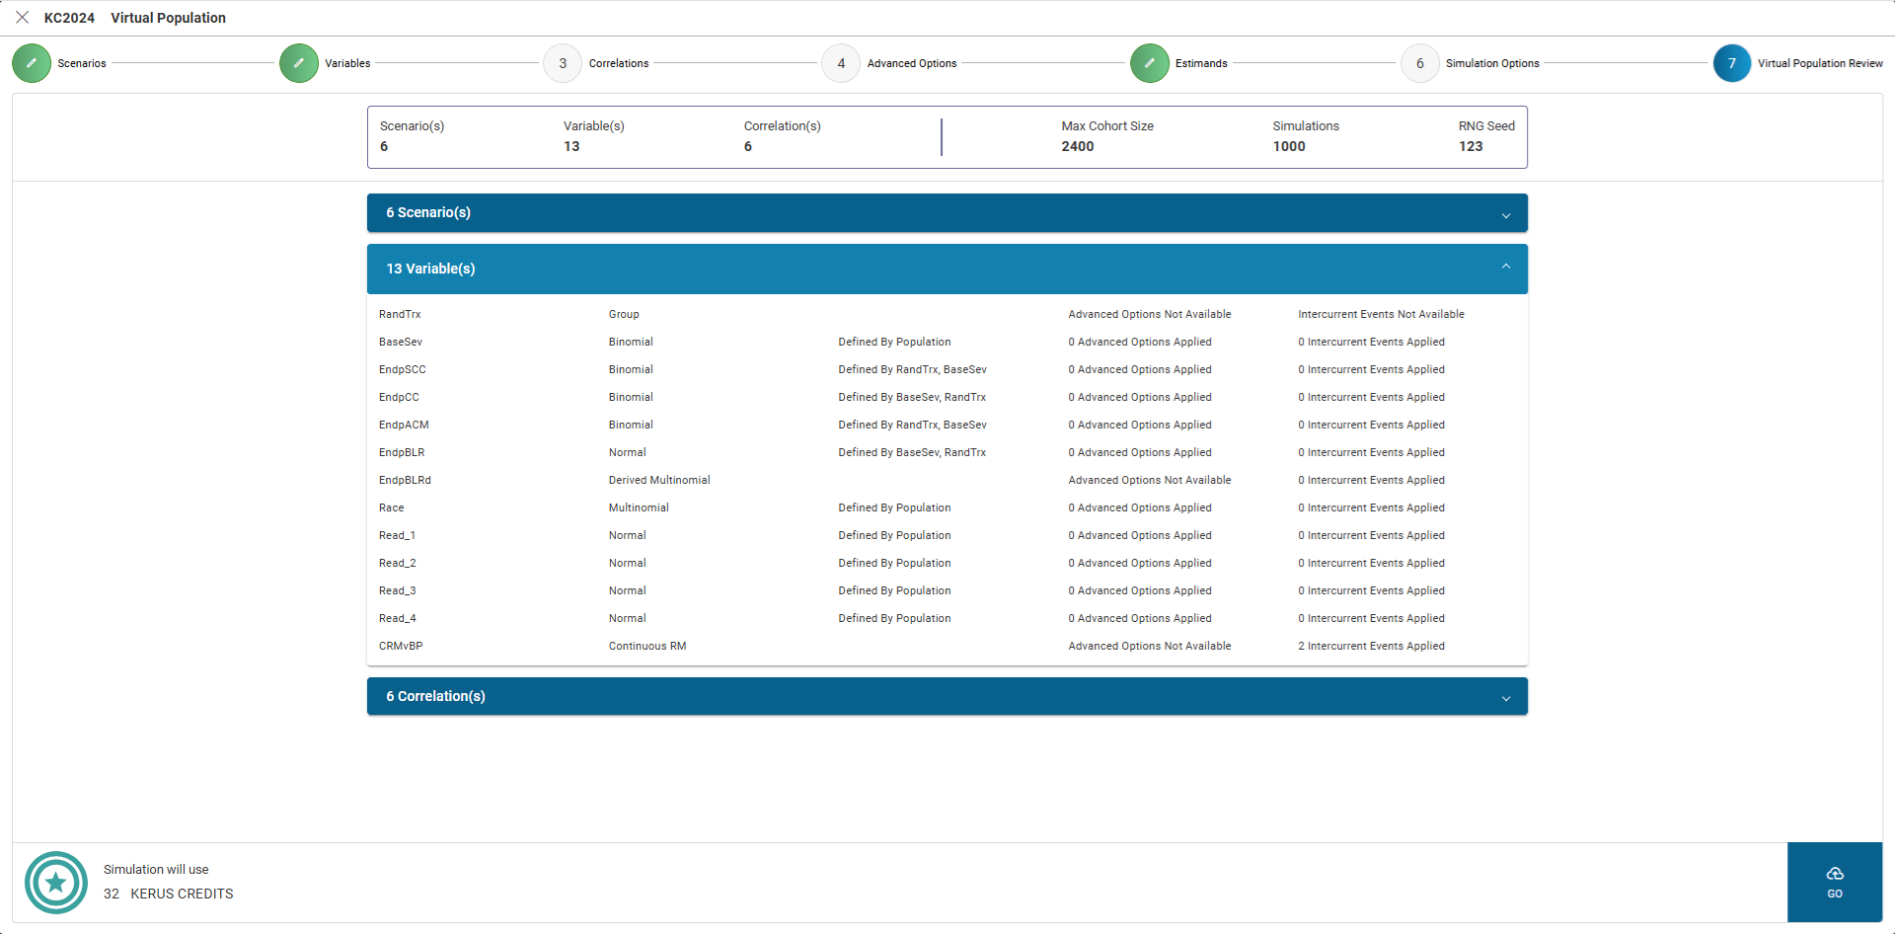This screenshot has width=1895, height=934.
Task: Click the EndpBLRd variable name
Action: point(405,480)
